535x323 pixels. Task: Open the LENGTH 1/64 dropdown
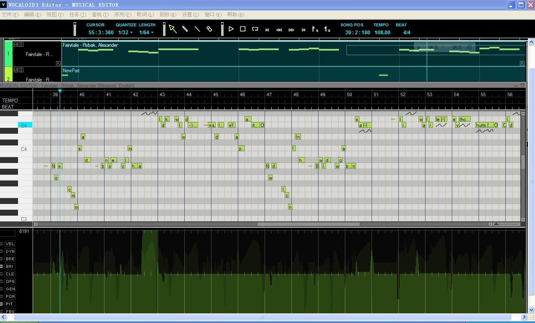[146, 33]
